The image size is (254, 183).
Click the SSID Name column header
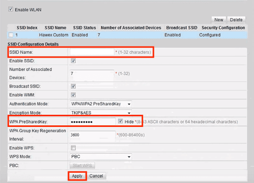click(55, 28)
